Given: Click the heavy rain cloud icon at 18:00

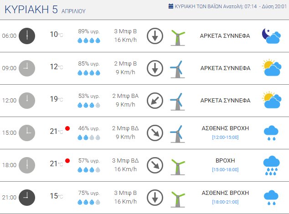Looking at the screenshot, I should coord(271,165).
